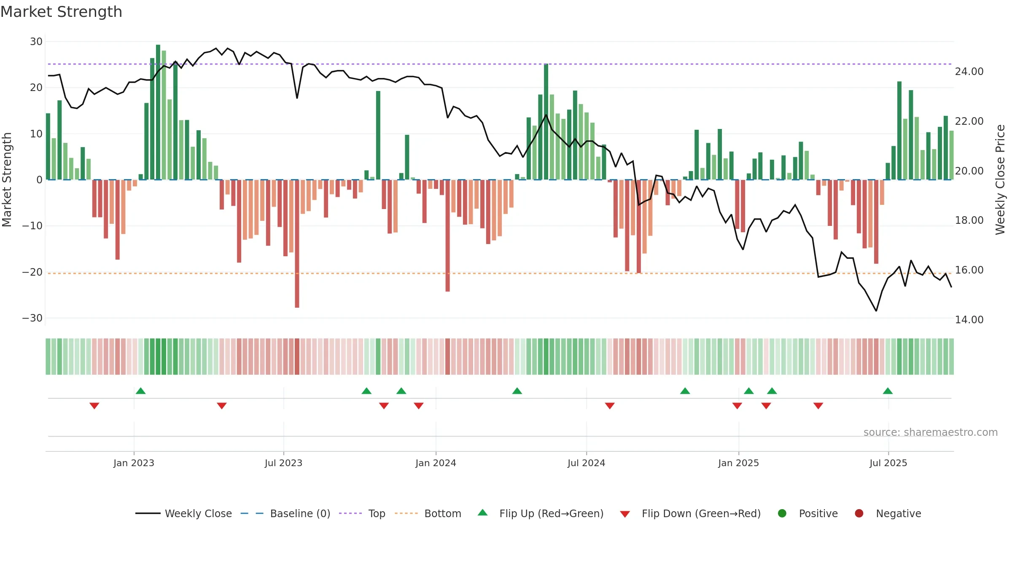Click the Jan 2024 x-axis label
The height and width of the screenshot is (569, 1012).
click(x=436, y=463)
